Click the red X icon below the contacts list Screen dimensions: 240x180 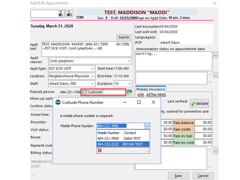pos(100,150)
